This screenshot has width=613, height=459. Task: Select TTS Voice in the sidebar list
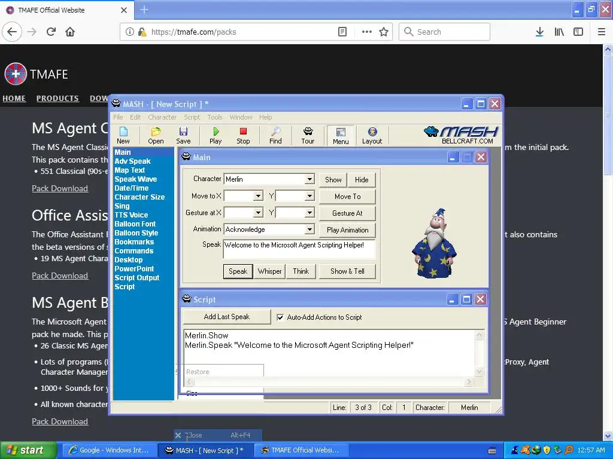coord(131,215)
